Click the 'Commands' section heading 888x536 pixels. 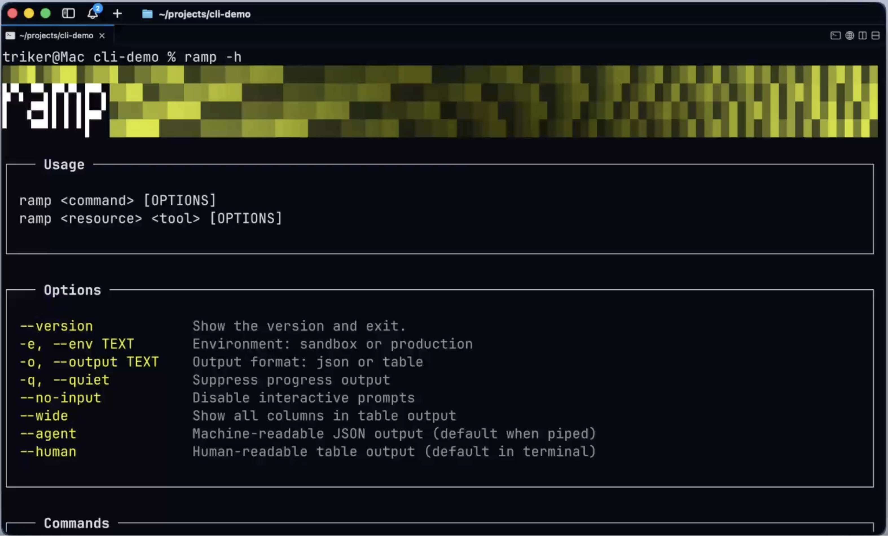click(76, 523)
